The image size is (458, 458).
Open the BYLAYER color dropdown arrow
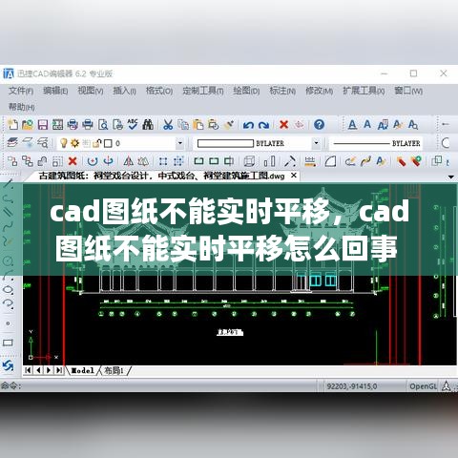tap(316, 143)
